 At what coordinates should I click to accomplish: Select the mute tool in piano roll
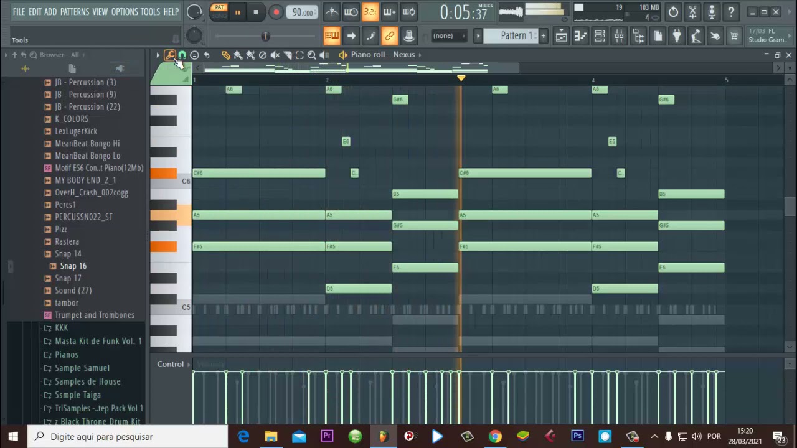click(275, 55)
